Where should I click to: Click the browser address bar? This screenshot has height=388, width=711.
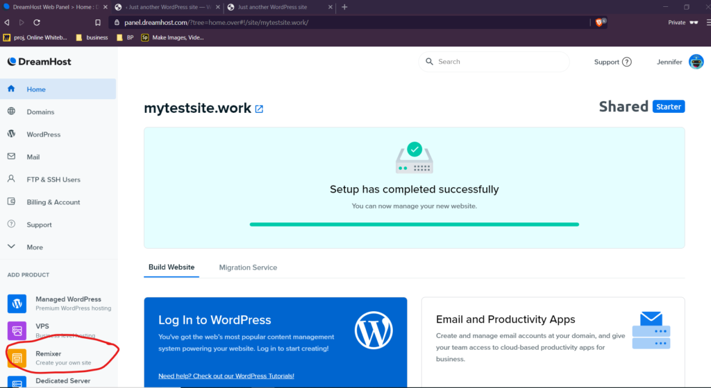click(x=349, y=22)
